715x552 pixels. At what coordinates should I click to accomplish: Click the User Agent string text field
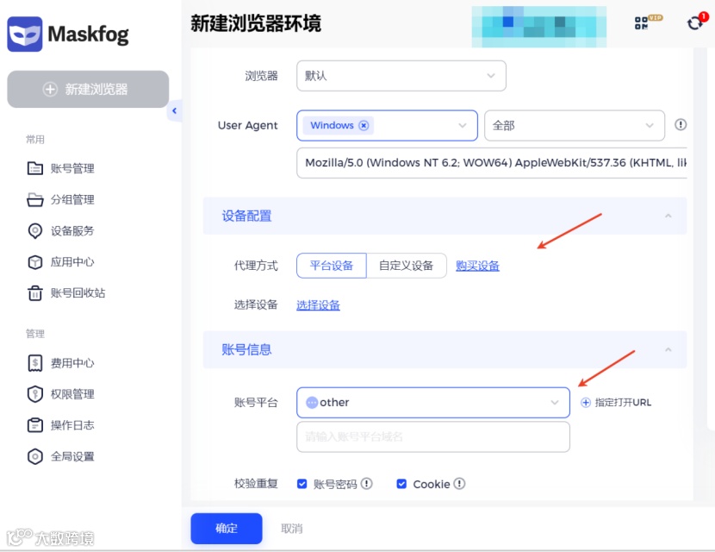point(492,162)
